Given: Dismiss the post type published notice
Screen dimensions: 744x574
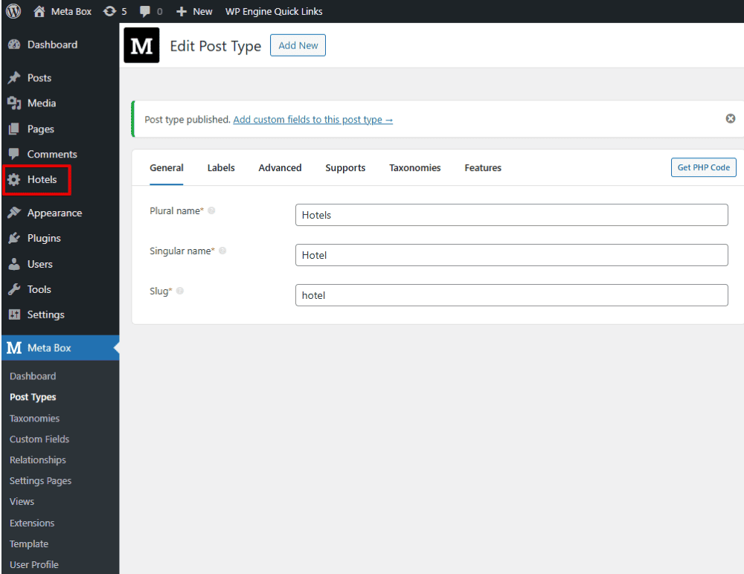Looking at the screenshot, I should [x=730, y=118].
